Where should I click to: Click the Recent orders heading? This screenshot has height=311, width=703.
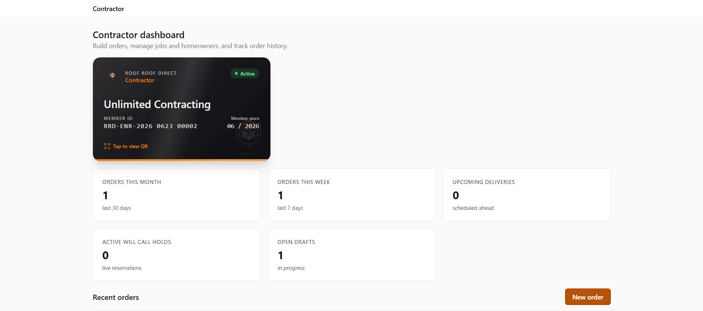coord(116,297)
